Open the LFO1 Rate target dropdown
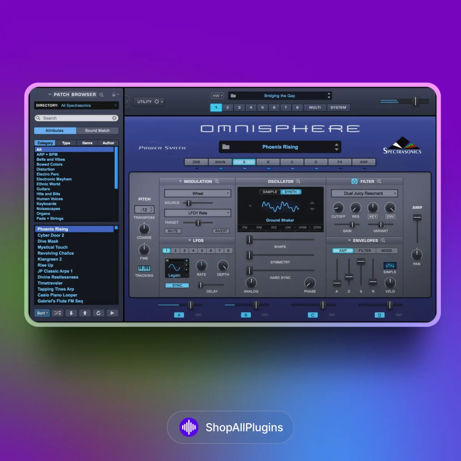461x461 pixels. click(x=198, y=213)
